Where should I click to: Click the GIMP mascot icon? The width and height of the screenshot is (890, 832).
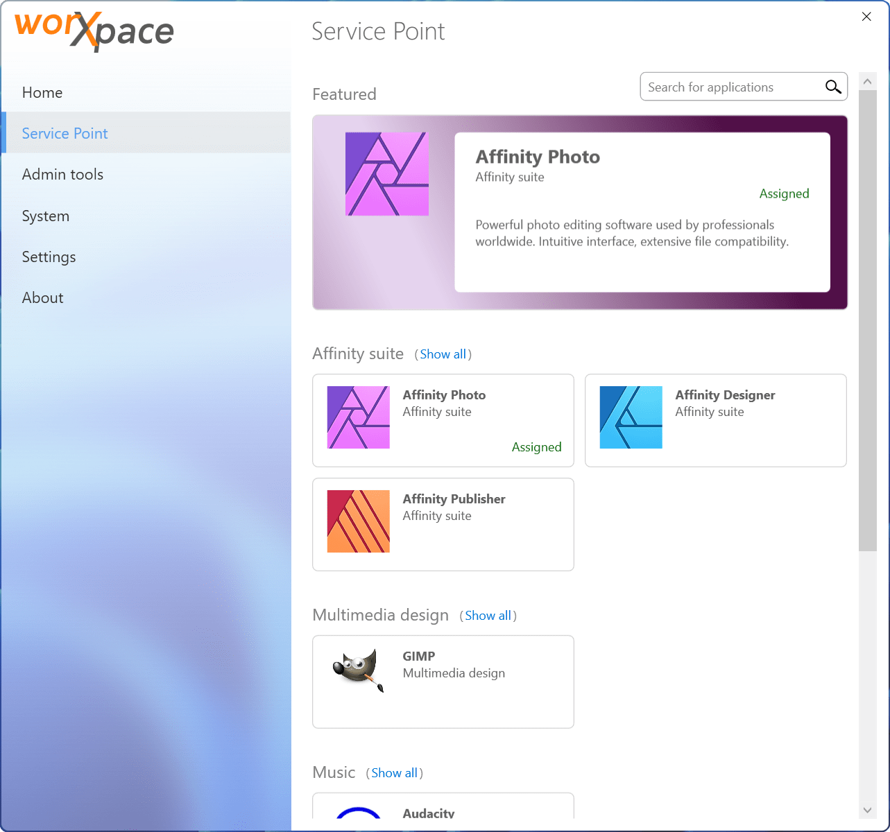(359, 670)
